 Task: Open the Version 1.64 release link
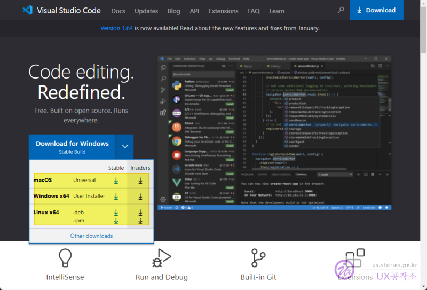116,28
